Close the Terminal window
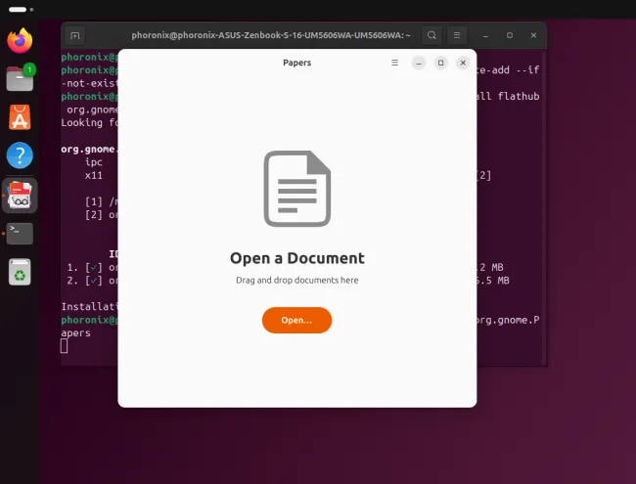The image size is (636, 484). pyautogui.click(x=532, y=35)
